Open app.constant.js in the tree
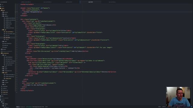The image size is (193, 108). coord(8,43)
